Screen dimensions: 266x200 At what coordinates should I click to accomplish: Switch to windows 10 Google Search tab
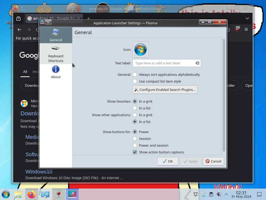(54, 18)
